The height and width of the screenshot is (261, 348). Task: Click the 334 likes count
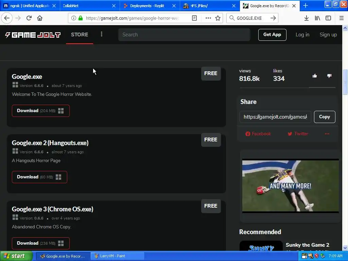[x=279, y=79]
